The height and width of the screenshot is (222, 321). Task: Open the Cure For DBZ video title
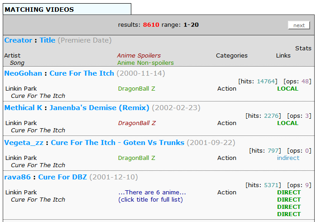pos(62,177)
